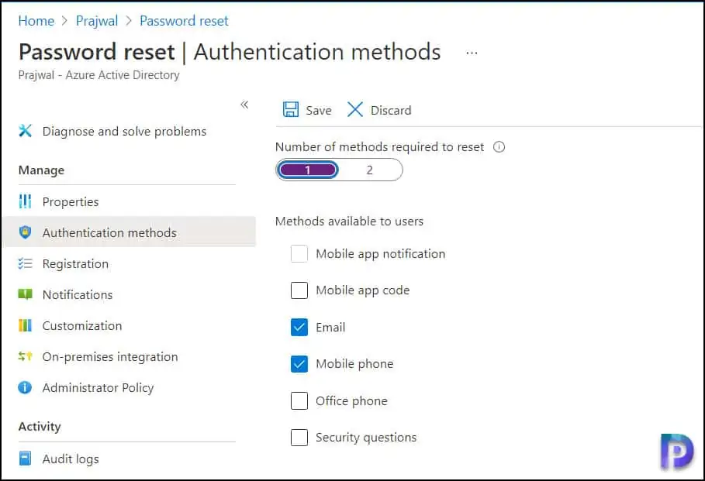Click the Registration checklist icon
The image size is (705, 481).
(x=25, y=263)
